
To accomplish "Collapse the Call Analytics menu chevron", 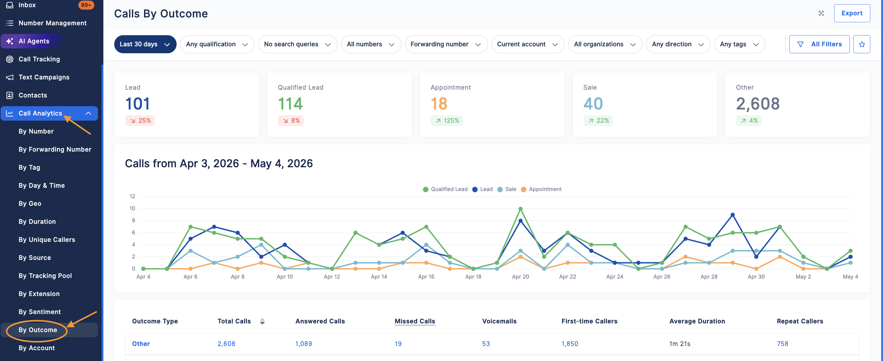I will [x=88, y=113].
